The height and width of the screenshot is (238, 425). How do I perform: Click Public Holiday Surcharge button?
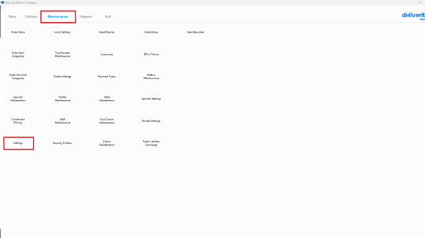151,143
